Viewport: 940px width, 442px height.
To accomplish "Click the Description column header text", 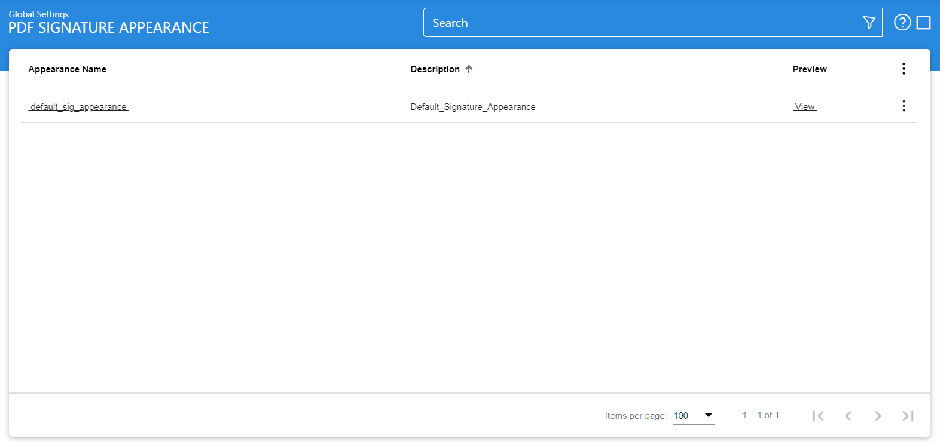I will coord(435,69).
